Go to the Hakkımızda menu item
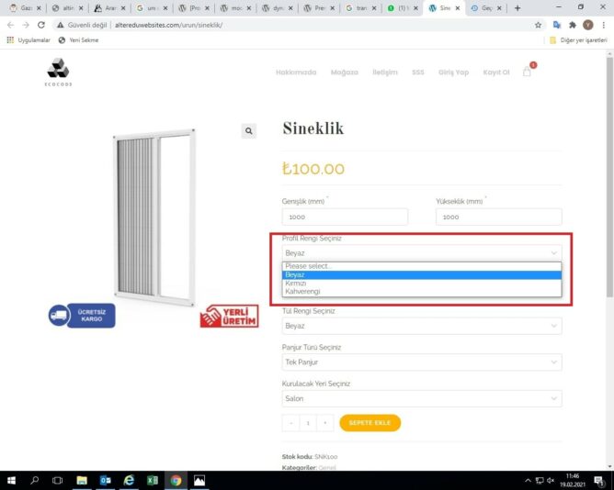The width and height of the screenshot is (614, 490). [x=296, y=72]
